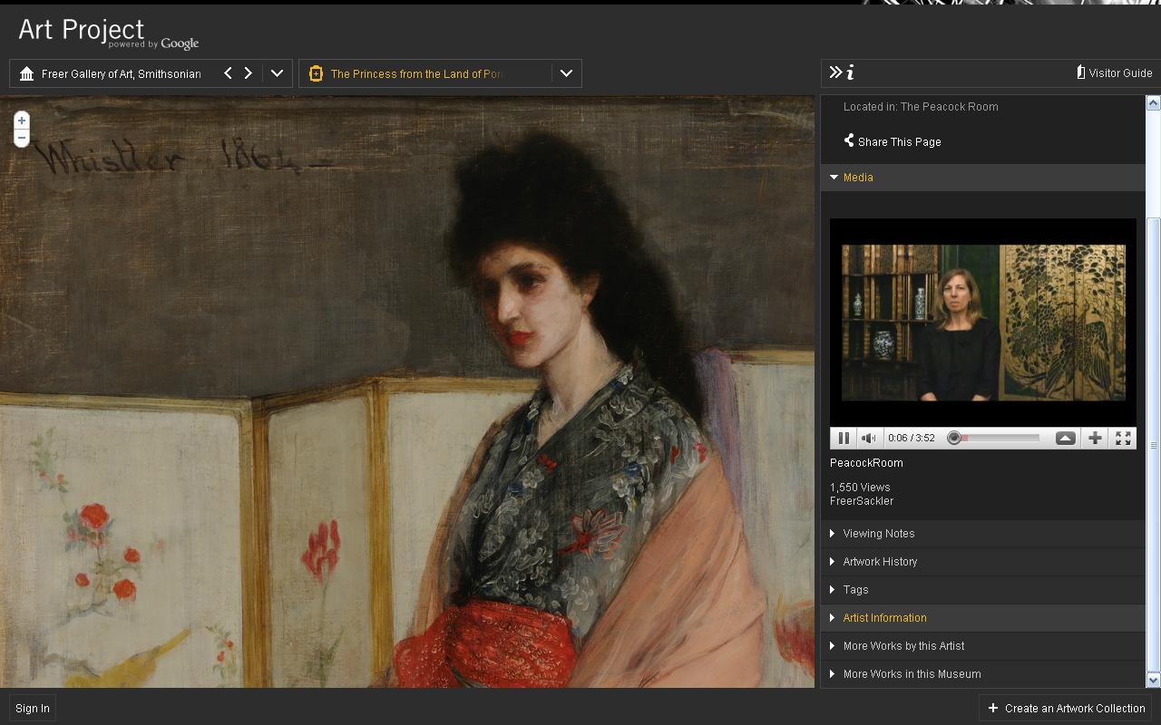Click the FreerSackler uploader name
The height and width of the screenshot is (725, 1161).
(x=862, y=501)
